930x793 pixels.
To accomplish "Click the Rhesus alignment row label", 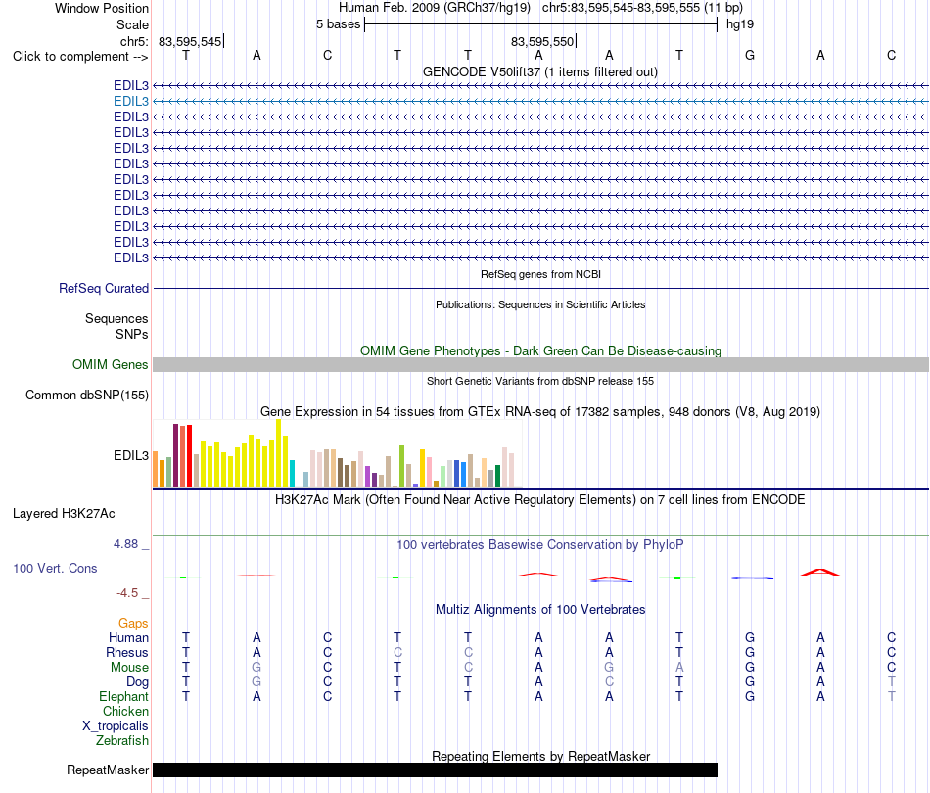I will click(x=127, y=652).
